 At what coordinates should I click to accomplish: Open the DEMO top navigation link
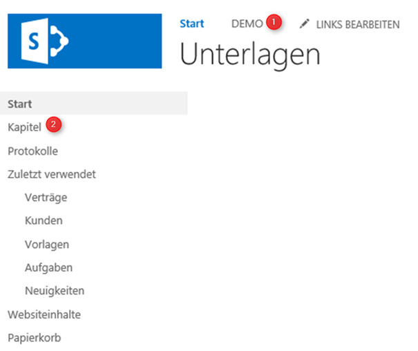(x=247, y=23)
